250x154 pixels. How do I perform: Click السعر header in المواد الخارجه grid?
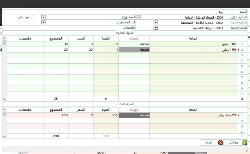pyautogui.click(x=81, y=38)
